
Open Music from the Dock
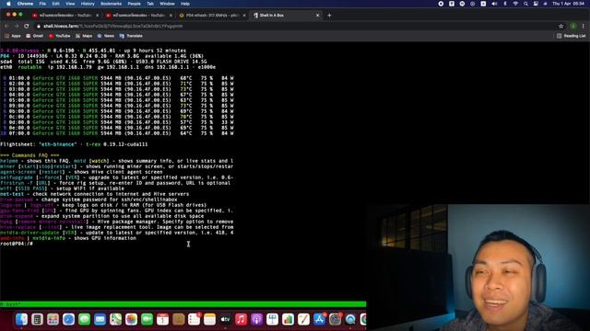(241, 319)
